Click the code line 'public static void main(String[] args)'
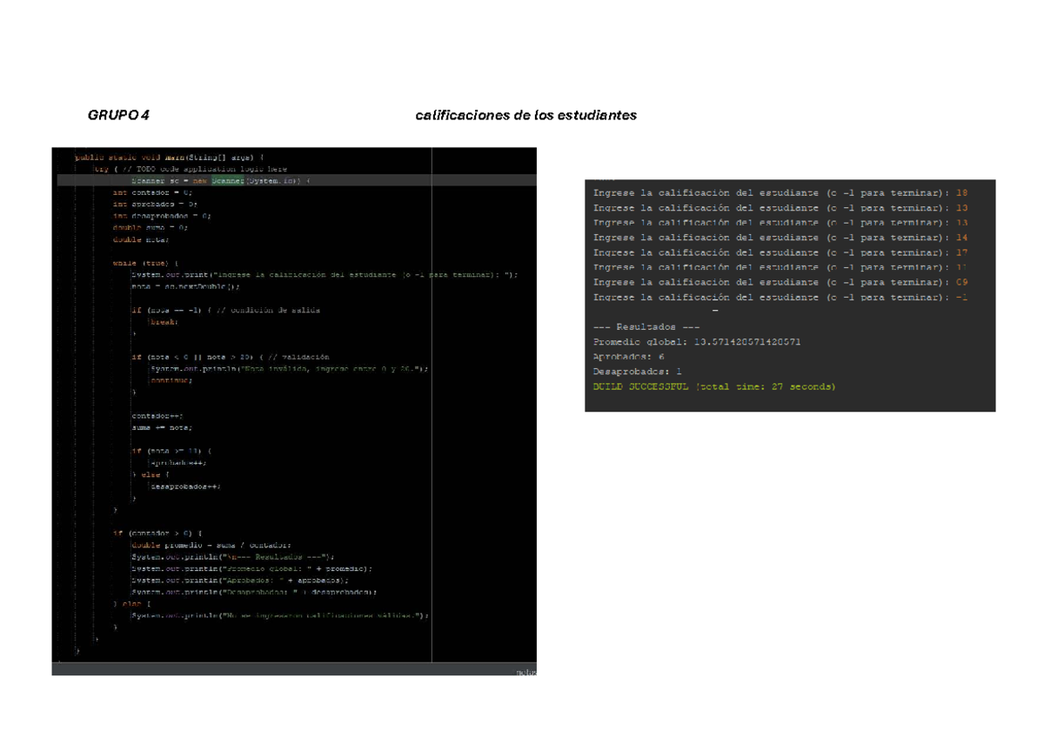The width and height of the screenshot is (1044, 739). (168, 158)
